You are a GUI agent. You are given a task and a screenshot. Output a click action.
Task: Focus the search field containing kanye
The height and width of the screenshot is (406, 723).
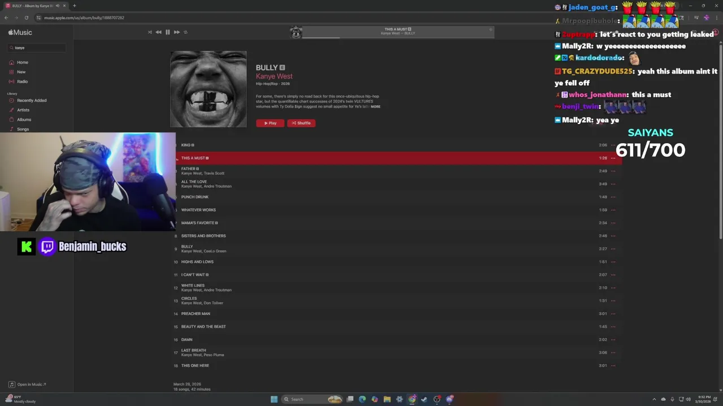click(37, 48)
